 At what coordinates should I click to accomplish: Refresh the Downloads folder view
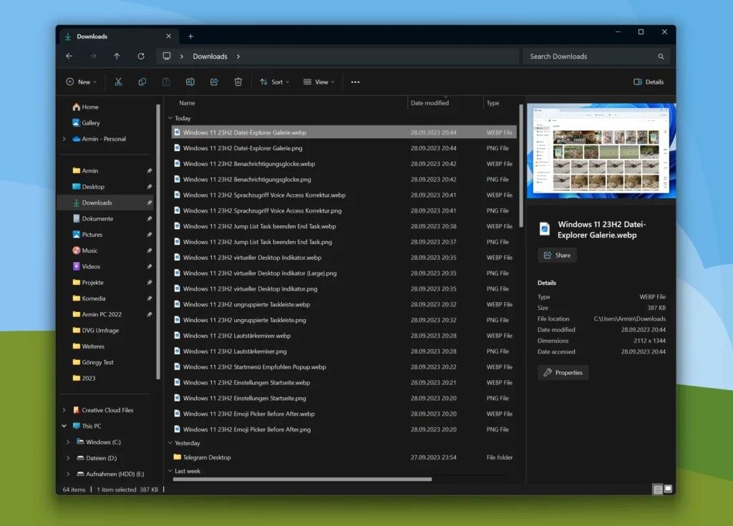pyautogui.click(x=141, y=57)
